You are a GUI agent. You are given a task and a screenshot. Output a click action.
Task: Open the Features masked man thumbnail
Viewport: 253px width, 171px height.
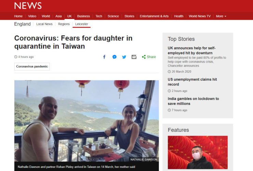click(198, 152)
